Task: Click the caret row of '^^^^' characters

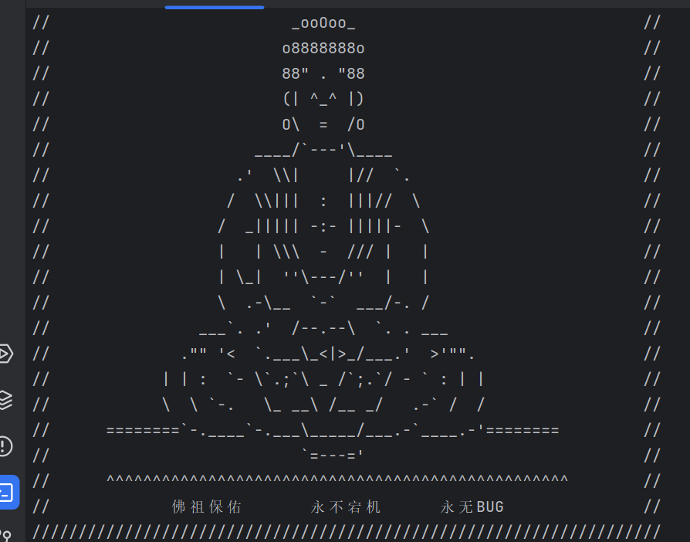Action: pyautogui.click(x=337, y=479)
